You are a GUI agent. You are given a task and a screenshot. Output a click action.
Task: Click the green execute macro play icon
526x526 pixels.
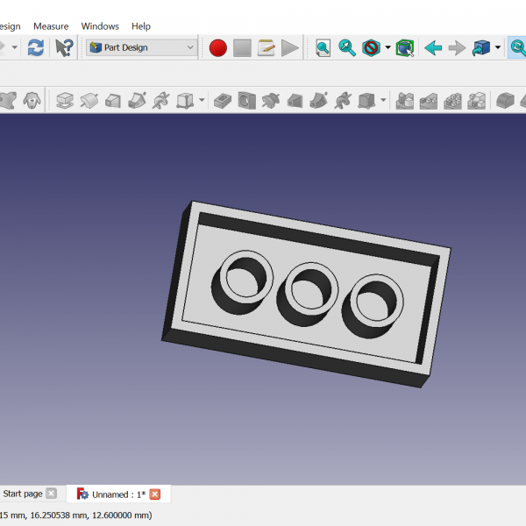click(x=290, y=48)
